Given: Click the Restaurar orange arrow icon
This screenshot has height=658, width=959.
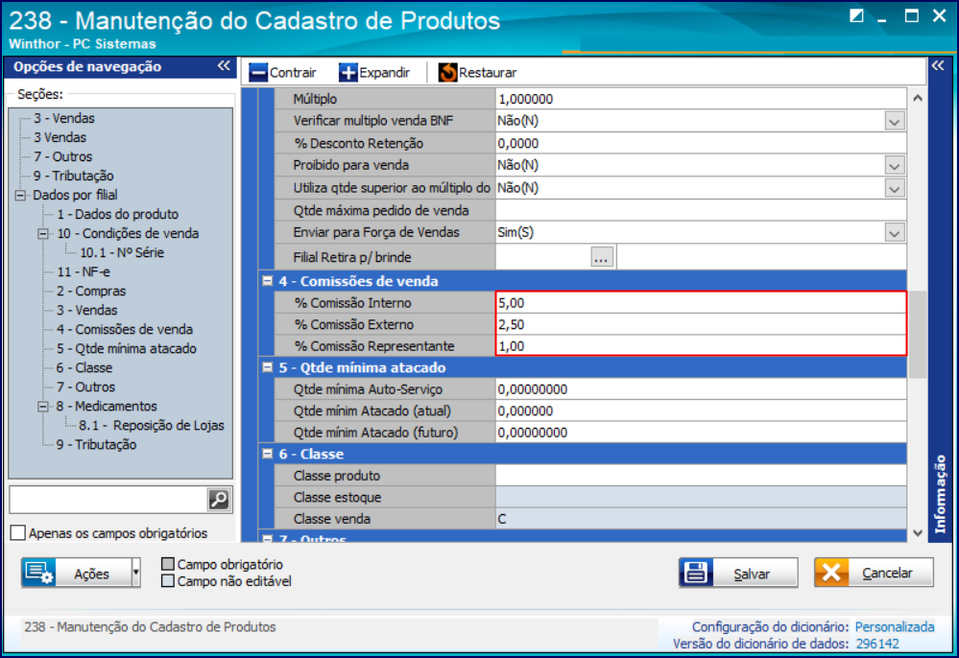Looking at the screenshot, I should click(x=447, y=73).
